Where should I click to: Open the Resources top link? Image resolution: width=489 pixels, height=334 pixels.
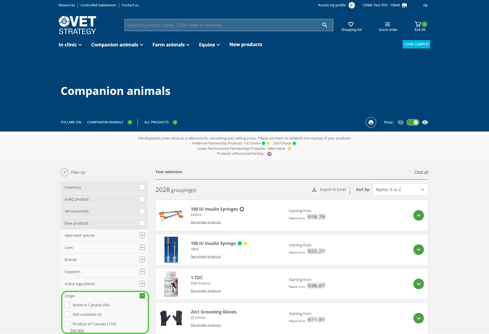(67, 5)
